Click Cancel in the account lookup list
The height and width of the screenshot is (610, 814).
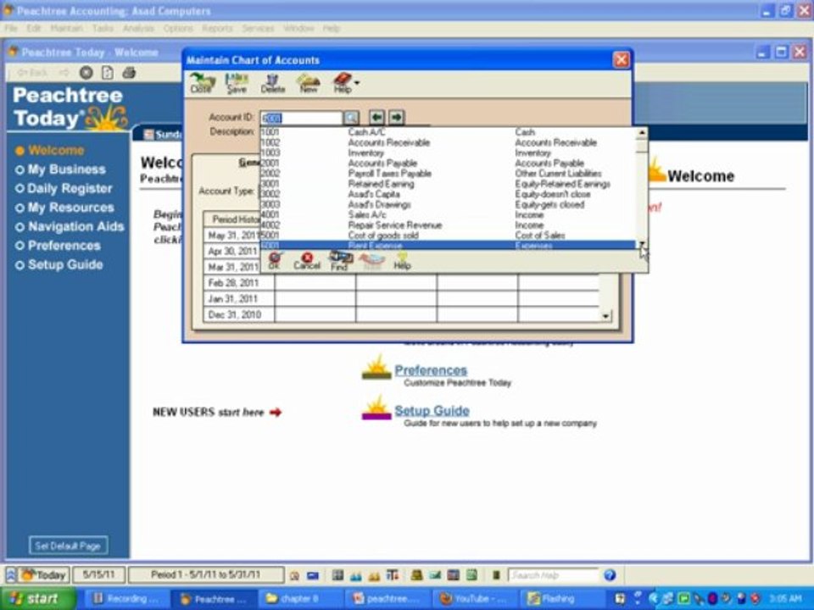pos(307,261)
